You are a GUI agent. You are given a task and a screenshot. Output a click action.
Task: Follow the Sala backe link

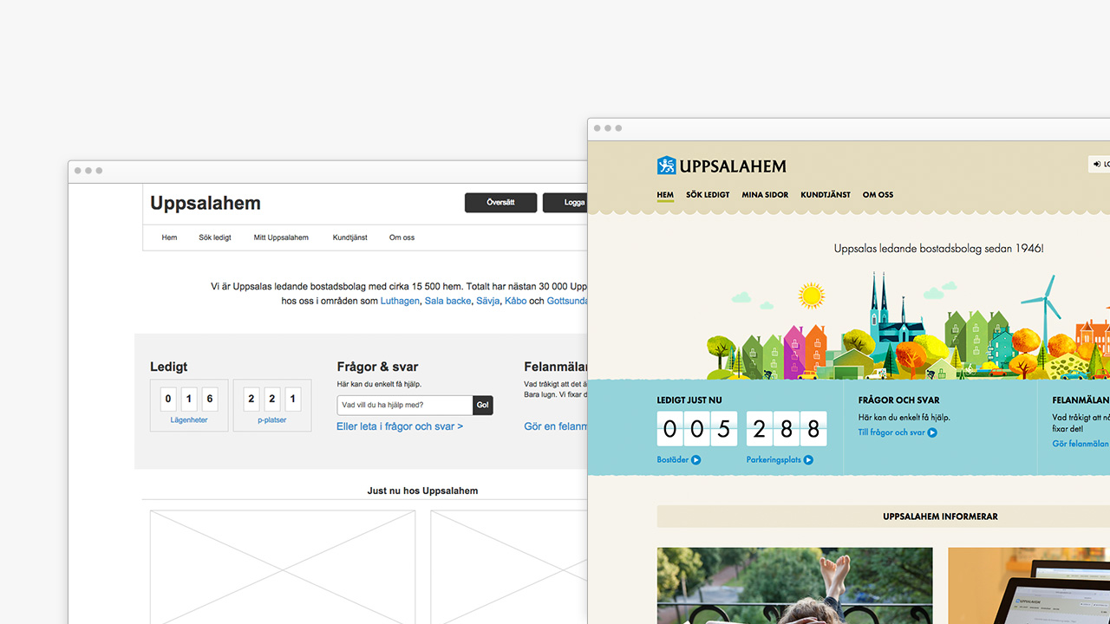point(448,301)
